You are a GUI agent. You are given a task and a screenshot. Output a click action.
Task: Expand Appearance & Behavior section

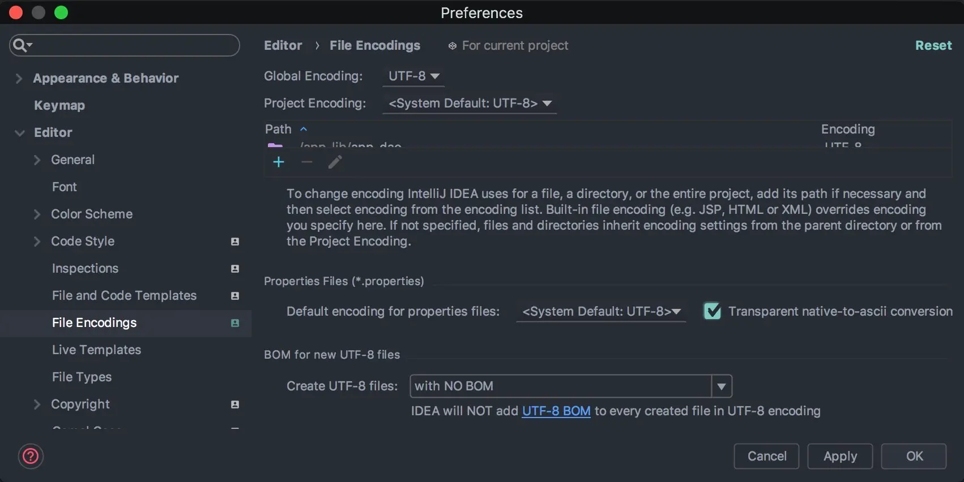click(x=19, y=79)
